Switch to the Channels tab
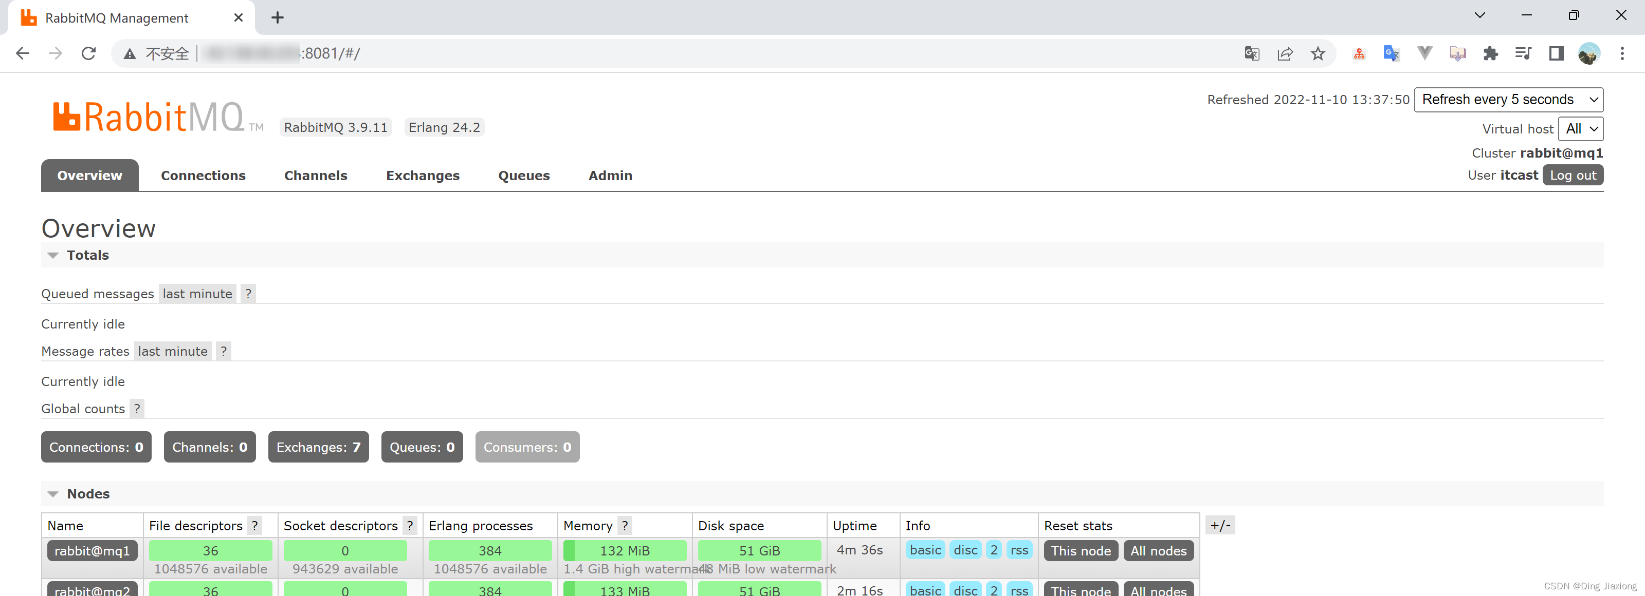 (x=316, y=175)
